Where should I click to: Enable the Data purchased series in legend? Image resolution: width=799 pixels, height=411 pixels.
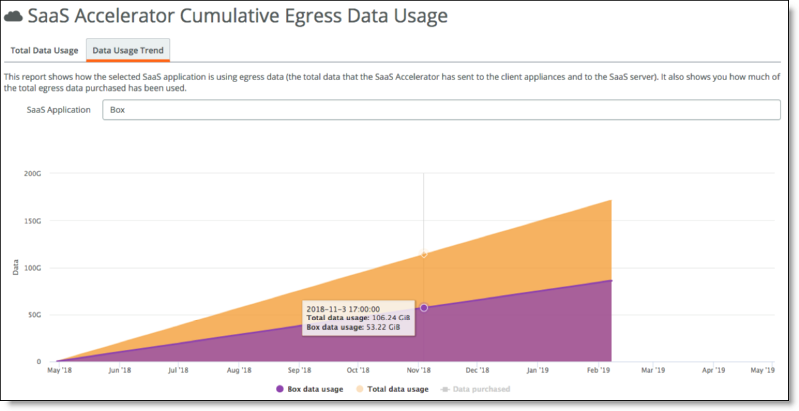click(x=482, y=389)
